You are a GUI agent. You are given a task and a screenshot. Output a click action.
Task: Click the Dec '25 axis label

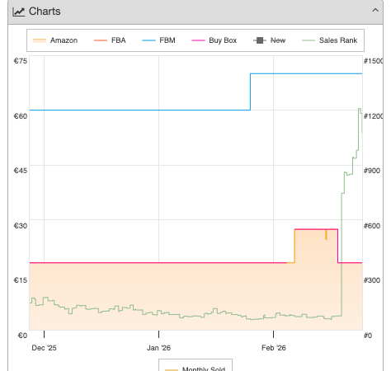pyautogui.click(x=44, y=348)
